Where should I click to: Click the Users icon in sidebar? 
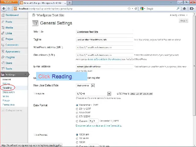click(3, 63)
